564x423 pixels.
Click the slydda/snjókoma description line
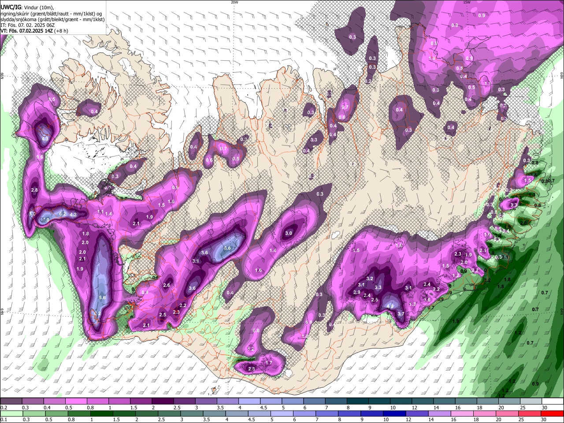(52, 19)
